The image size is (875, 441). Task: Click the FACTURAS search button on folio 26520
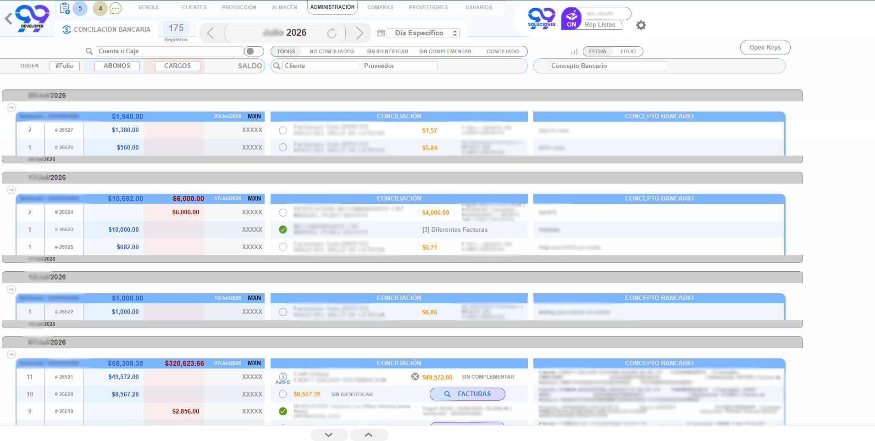point(467,394)
